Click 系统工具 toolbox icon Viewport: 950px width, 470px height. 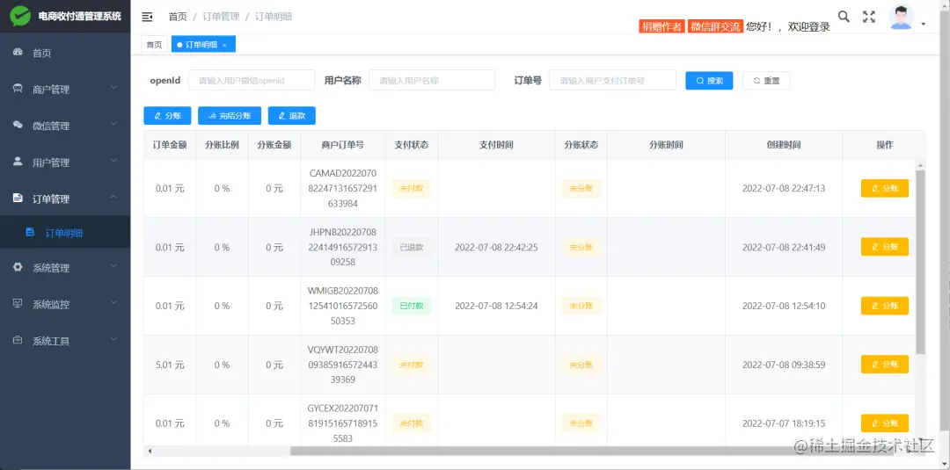[18, 340]
